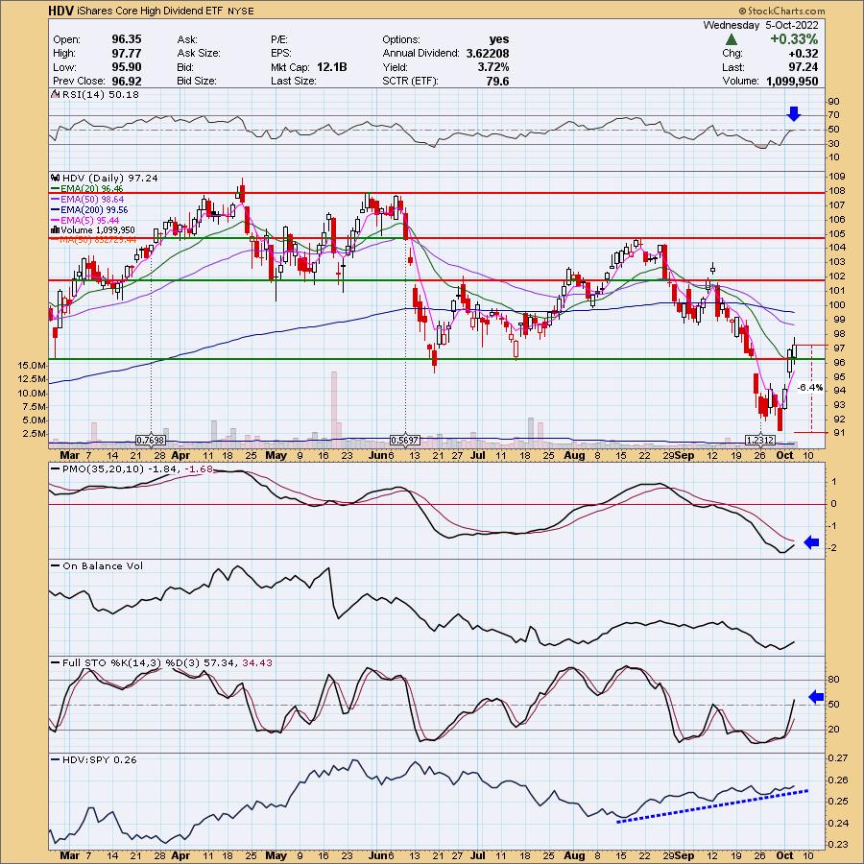Click the +0.33% percent change value
864x864 pixels.
pos(794,39)
